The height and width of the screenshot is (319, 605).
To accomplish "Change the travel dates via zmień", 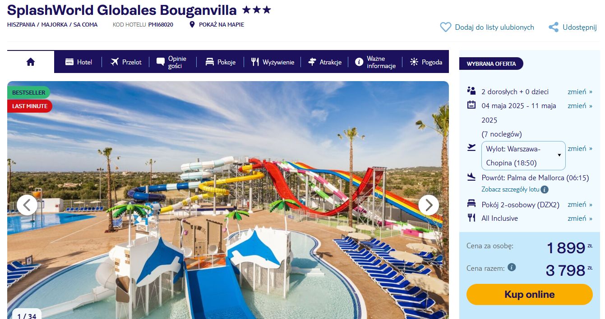I will tap(580, 106).
